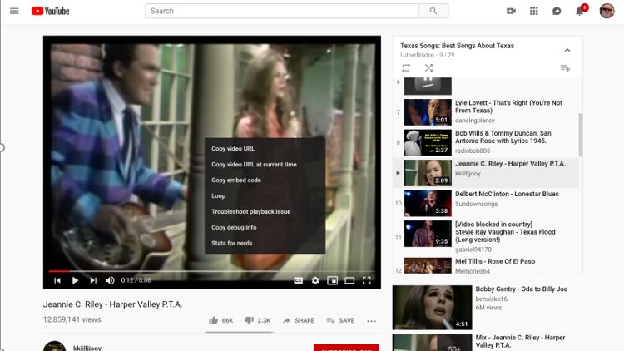Image resolution: width=624 pixels, height=351 pixels.
Task: Collapse the Texas Songs playlist panel
Action: click(567, 50)
